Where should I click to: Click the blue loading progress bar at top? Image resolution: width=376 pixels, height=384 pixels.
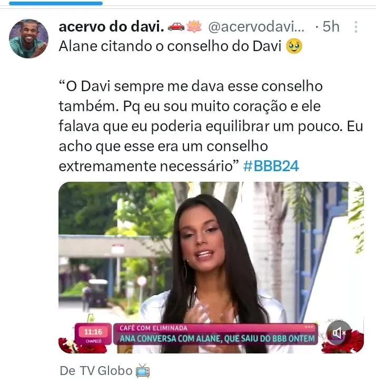tap(56, 4)
